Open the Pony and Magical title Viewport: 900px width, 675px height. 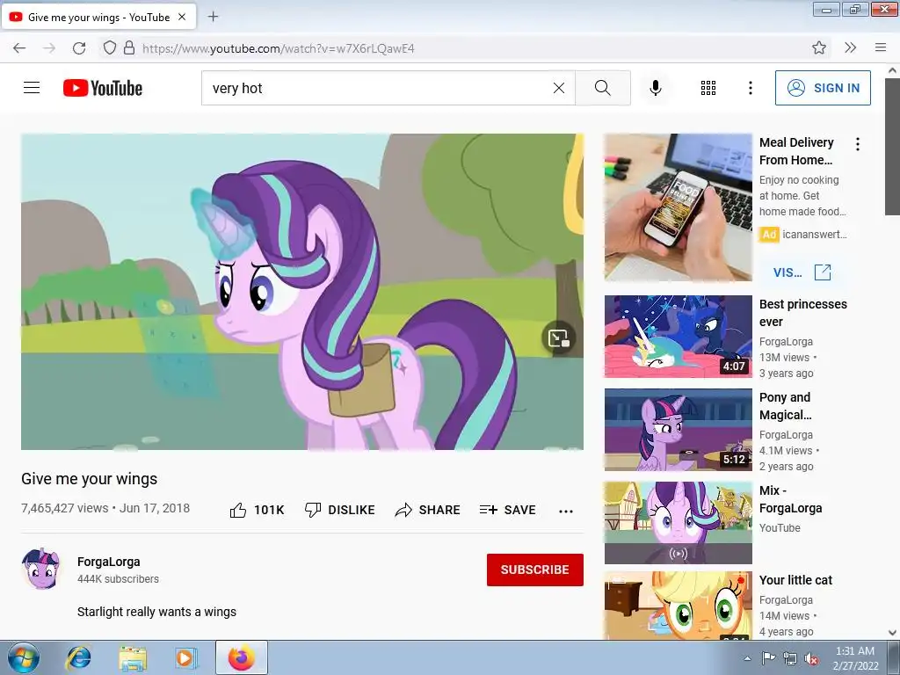[785, 406]
